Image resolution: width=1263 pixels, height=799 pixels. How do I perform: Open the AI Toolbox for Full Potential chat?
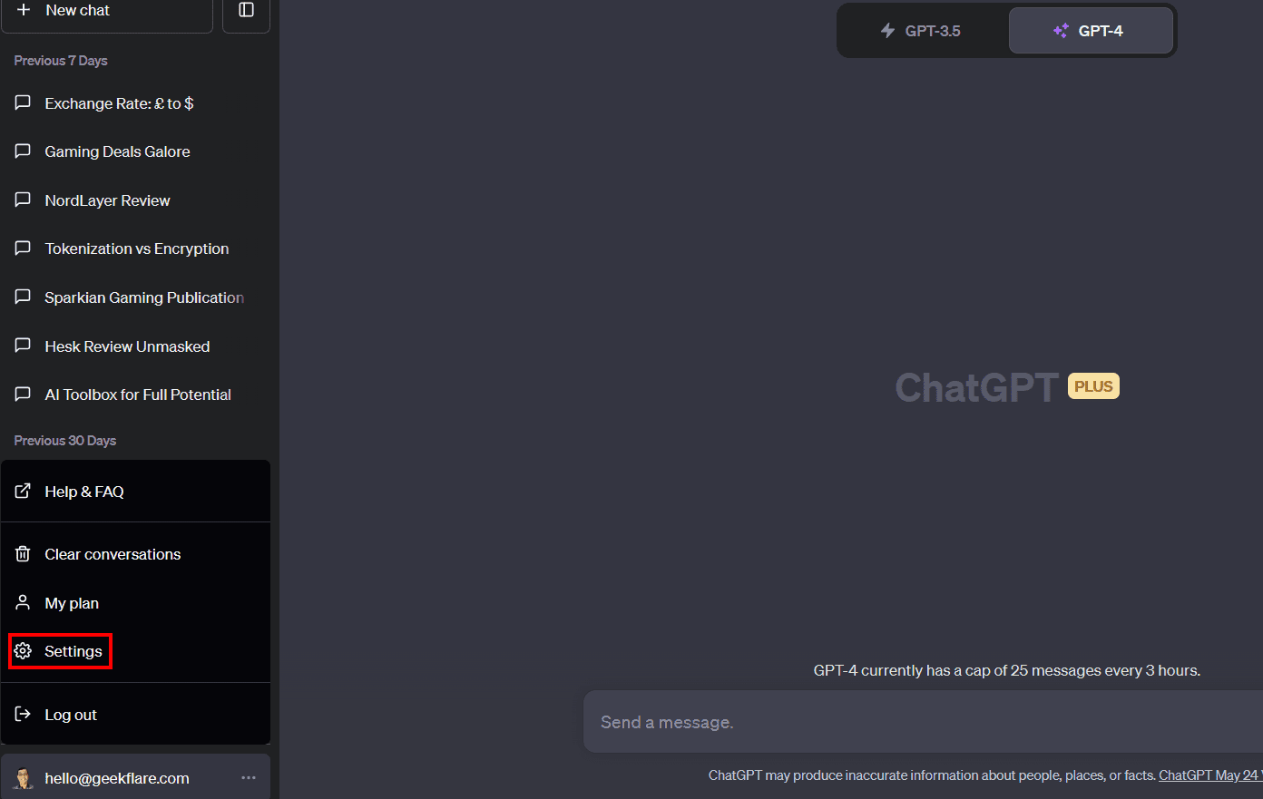pyautogui.click(x=137, y=394)
